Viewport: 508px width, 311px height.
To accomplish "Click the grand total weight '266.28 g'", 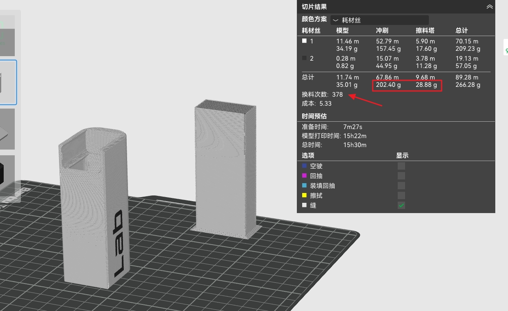I will 468,85.
